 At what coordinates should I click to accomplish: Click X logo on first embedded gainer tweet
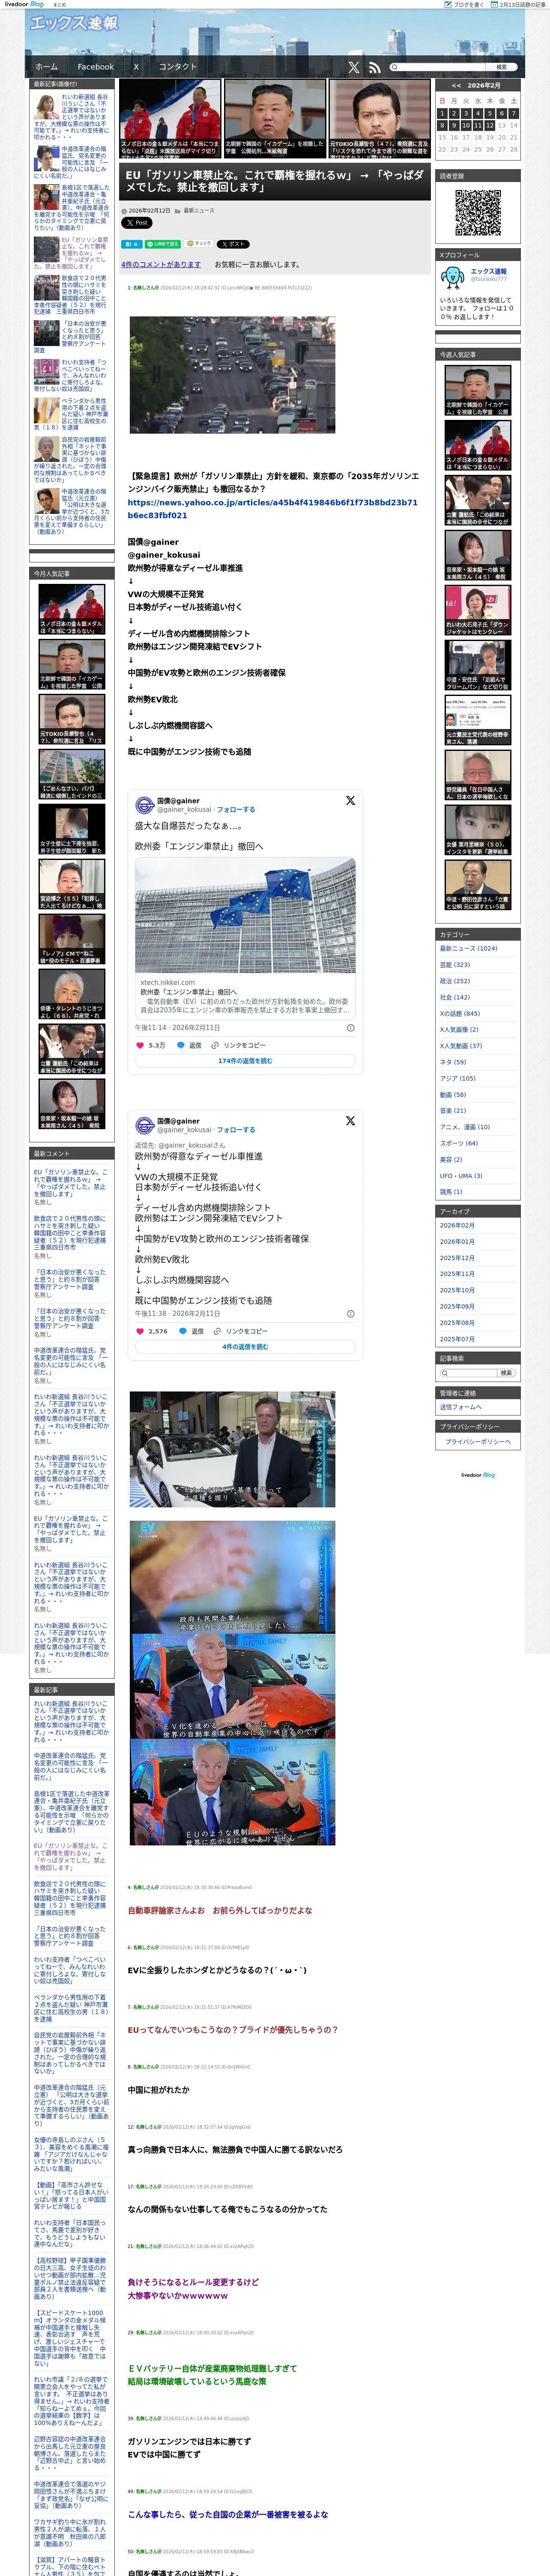[350, 801]
